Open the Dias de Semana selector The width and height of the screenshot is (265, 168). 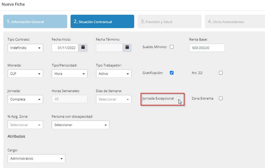(113, 99)
